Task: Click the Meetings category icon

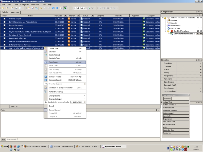Action: pos(169,20)
